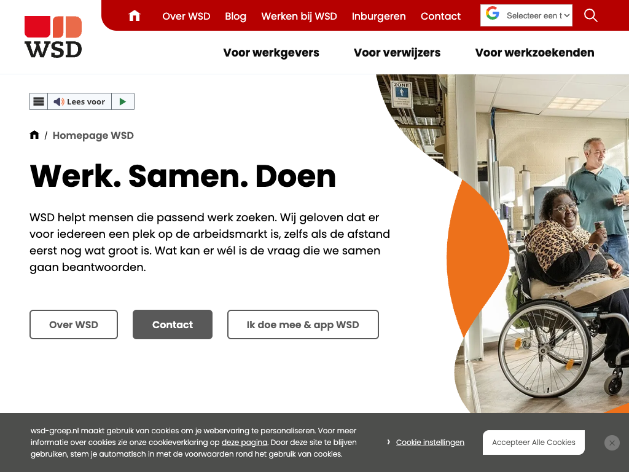Start read-aloud with the green play arrow
The width and height of the screenshot is (629, 472).
(123, 101)
